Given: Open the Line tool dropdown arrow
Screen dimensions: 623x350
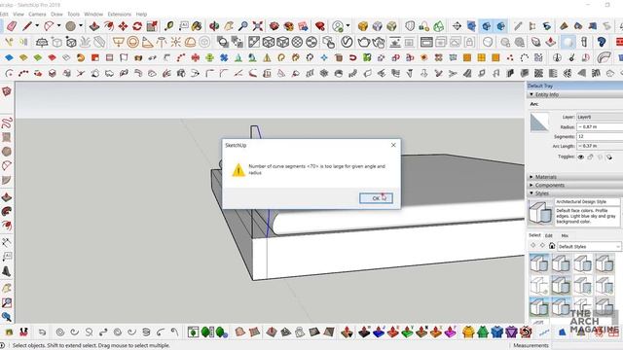Looking at the screenshot, I should tap(37, 26).
